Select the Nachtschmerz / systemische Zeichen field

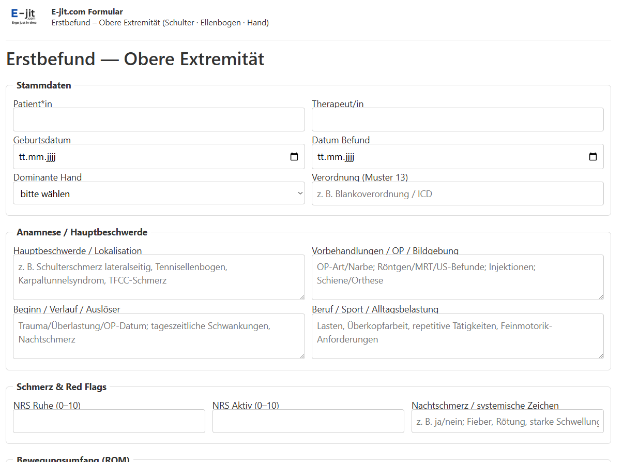(x=508, y=421)
